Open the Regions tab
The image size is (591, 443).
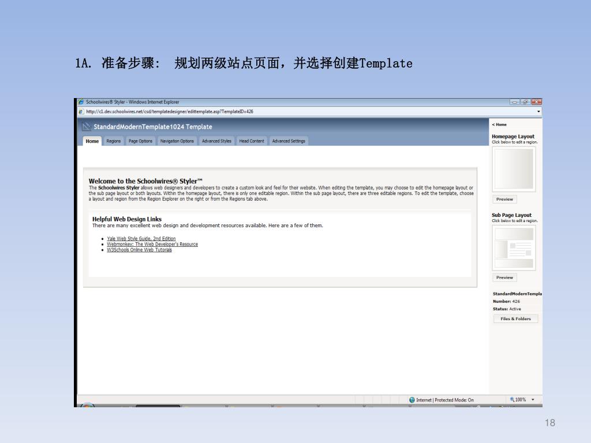(x=114, y=141)
